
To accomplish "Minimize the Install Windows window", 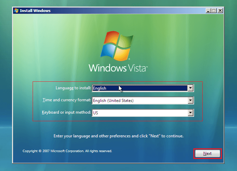I will coord(208,11).
